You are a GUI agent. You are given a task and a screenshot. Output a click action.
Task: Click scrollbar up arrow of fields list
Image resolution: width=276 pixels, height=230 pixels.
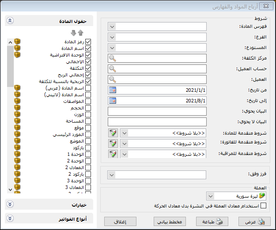click(10, 42)
